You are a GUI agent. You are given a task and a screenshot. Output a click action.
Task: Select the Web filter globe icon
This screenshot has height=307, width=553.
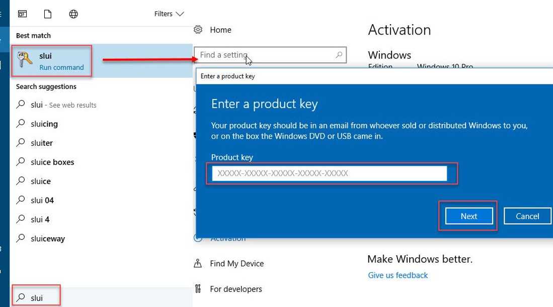(x=73, y=14)
